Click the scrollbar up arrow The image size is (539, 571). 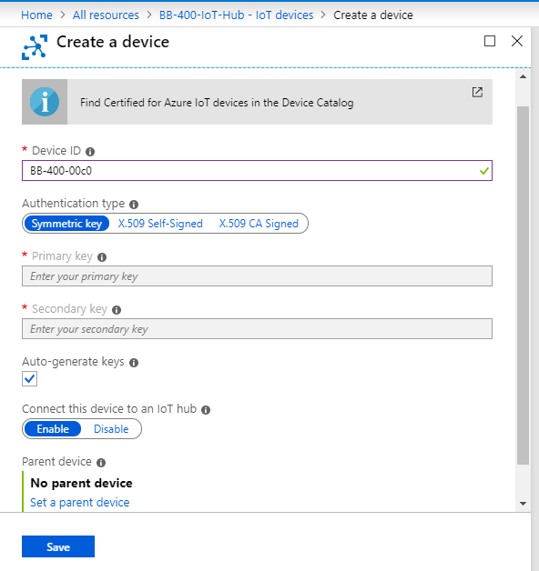(x=523, y=76)
